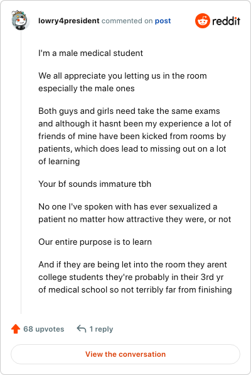The width and height of the screenshot is (251, 375).
Task: Open the blue "post" link
Action: (163, 21)
